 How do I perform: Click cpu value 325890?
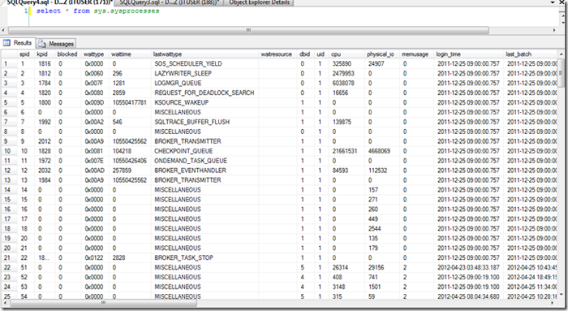347,63
